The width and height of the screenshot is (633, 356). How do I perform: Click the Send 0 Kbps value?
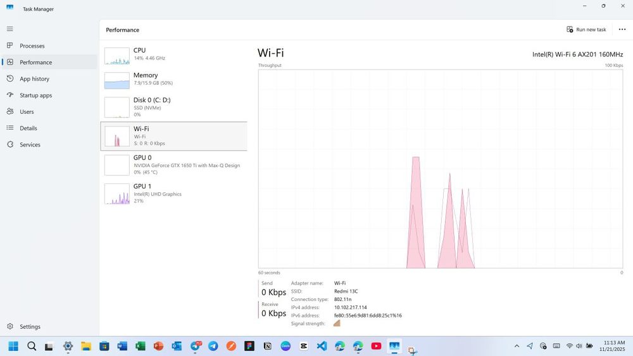pos(273,292)
